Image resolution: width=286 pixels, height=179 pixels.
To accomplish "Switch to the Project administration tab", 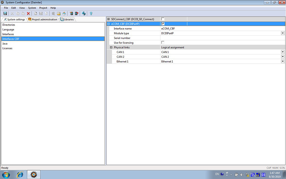I will (x=43, y=19).
